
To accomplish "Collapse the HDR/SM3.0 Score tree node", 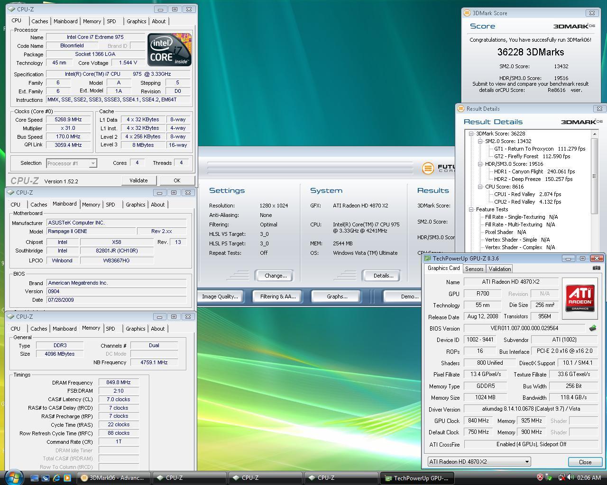I will click(480, 164).
